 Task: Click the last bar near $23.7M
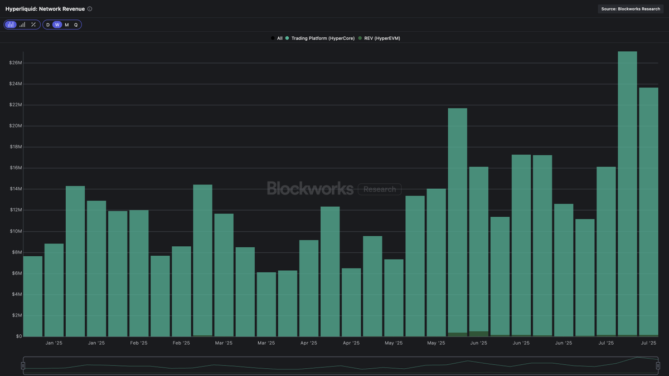pyautogui.click(x=648, y=212)
